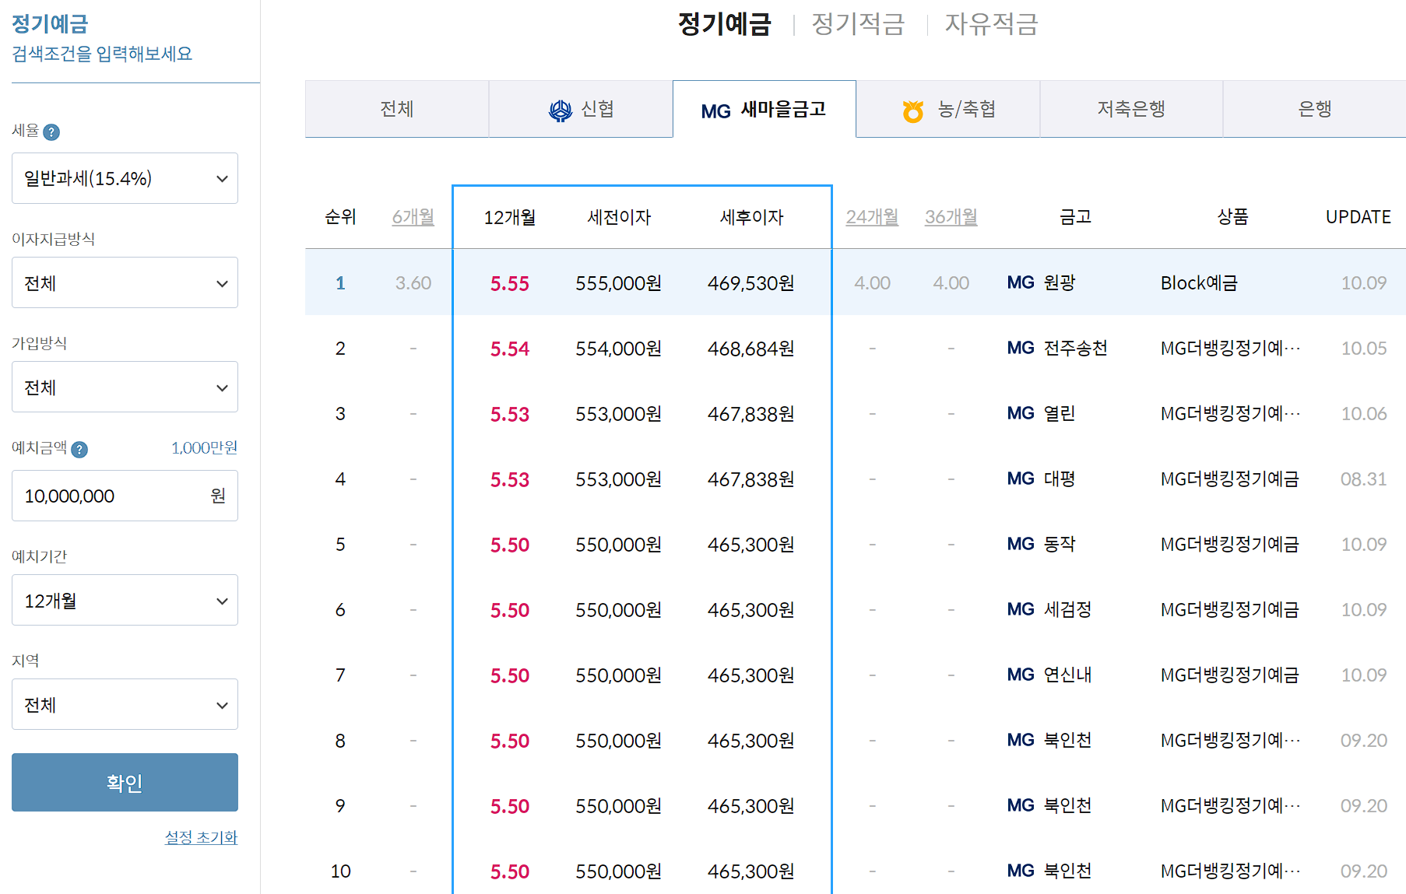Switch to the 은행 tab
The height and width of the screenshot is (894, 1406).
pos(1315,109)
